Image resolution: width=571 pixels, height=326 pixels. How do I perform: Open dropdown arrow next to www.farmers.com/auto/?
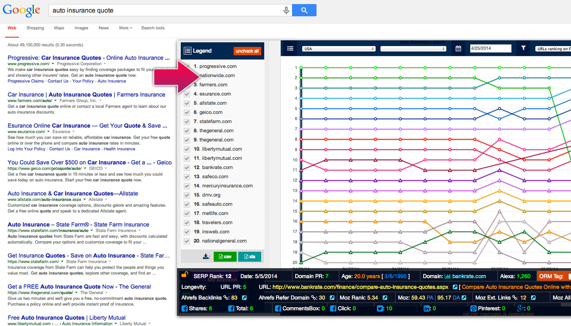pyautogui.click(x=56, y=101)
